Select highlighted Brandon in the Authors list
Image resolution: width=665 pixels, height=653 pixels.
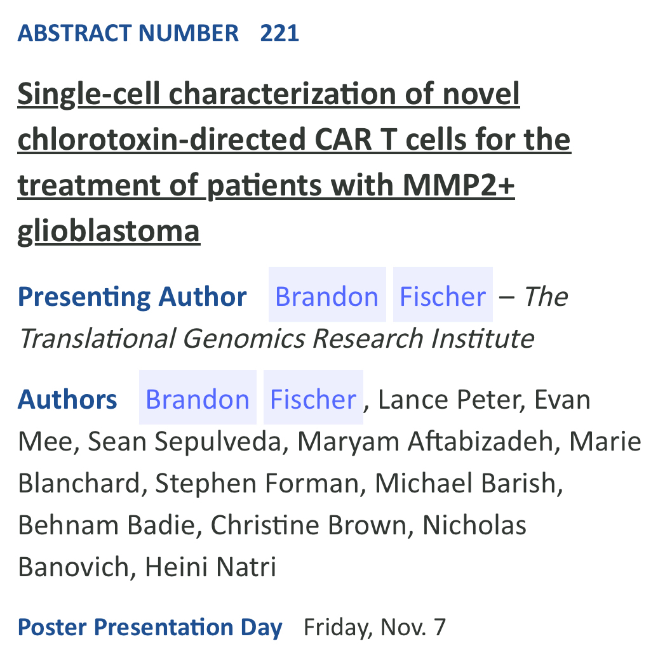(x=198, y=399)
